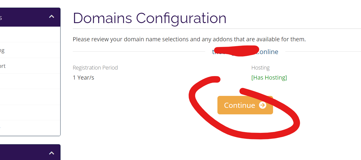
Task: Select the sidebar item ending in "ng"
Action: [27, 50]
